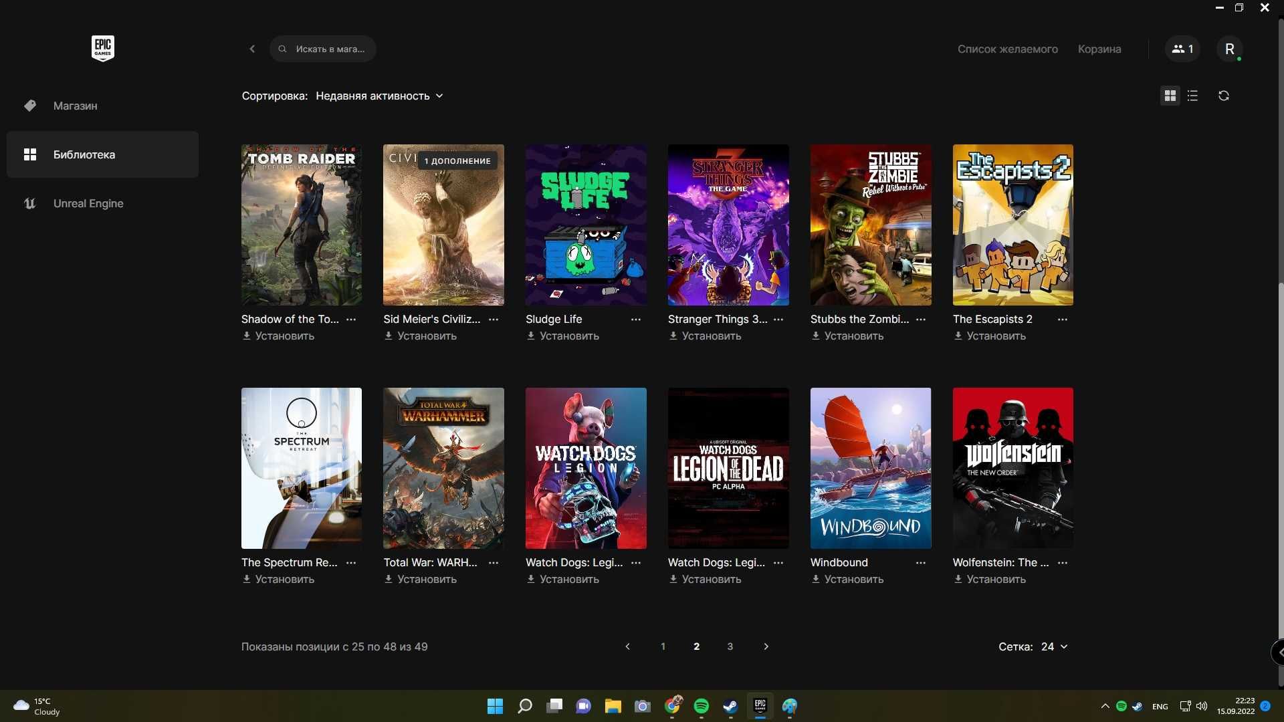Open the Store section in sidebar
Viewport: 1284px width, 722px height.
(x=102, y=106)
